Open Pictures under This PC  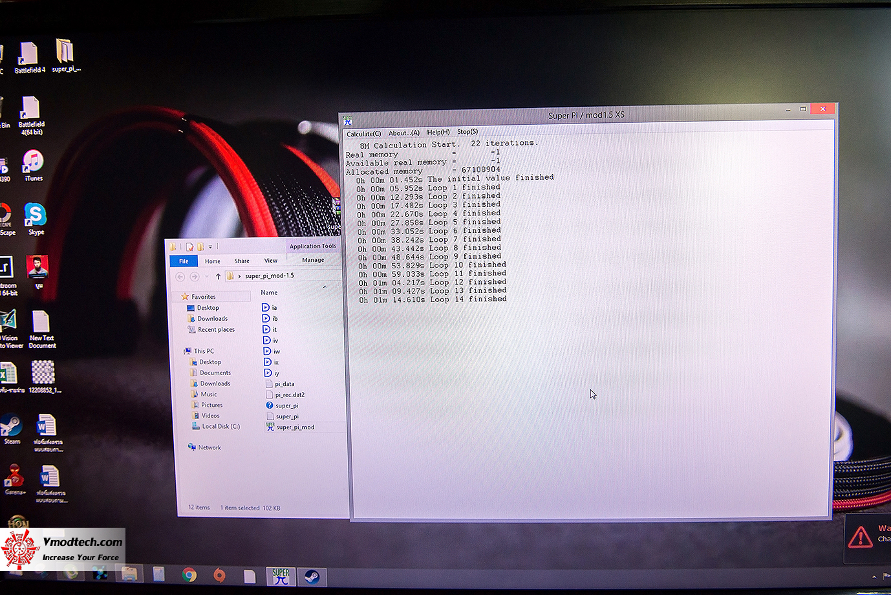click(207, 406)
